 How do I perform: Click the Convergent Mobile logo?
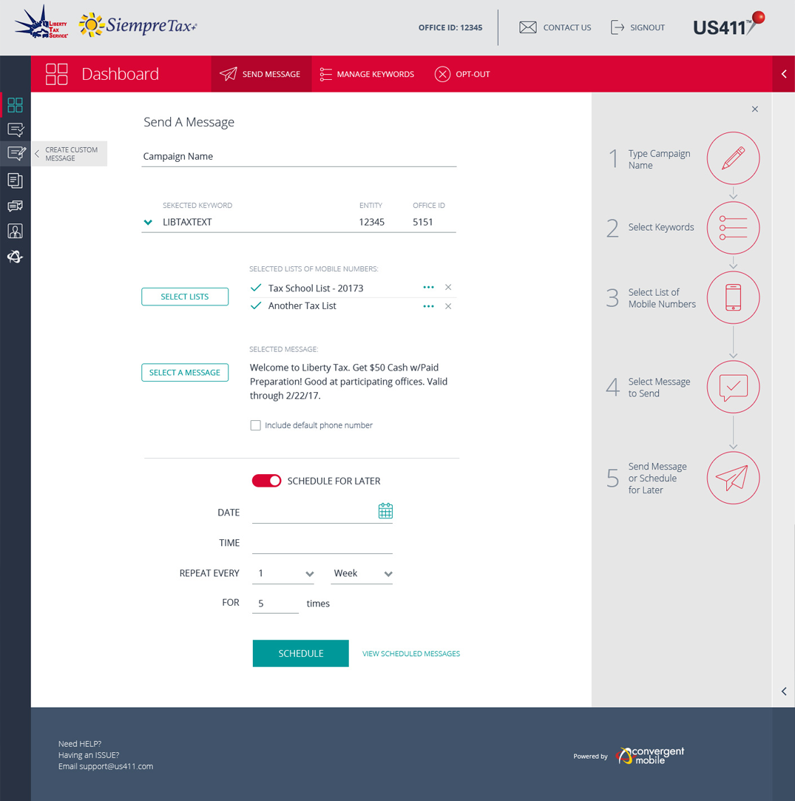(649, 756)
